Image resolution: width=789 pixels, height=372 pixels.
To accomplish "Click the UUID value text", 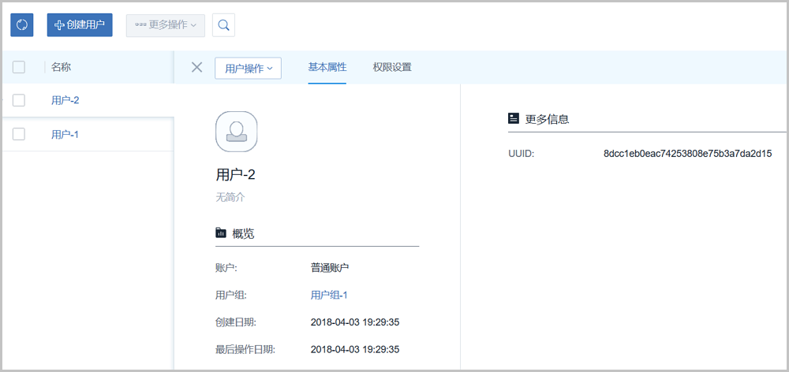I will [x=687, y=153].
